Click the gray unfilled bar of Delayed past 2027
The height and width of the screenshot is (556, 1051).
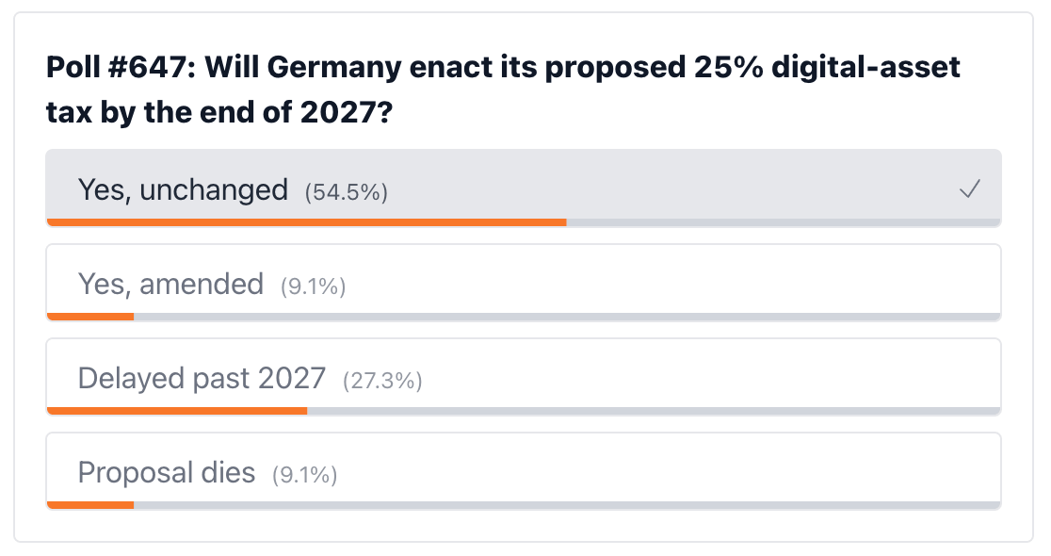(x=654, y=411)
